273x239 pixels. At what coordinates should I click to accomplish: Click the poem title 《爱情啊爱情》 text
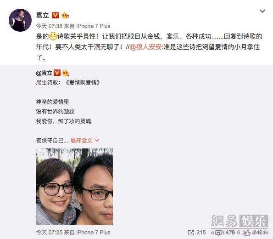(x=83, y=83)
